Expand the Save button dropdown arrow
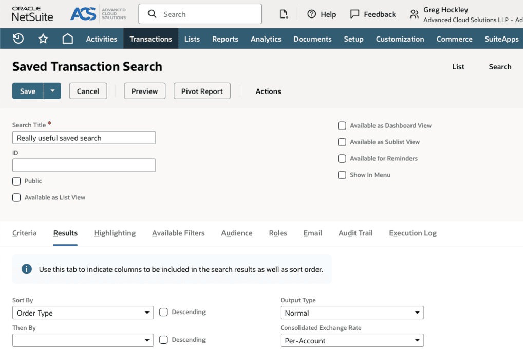Screen dimensions: 523x349 coord(53,91)
